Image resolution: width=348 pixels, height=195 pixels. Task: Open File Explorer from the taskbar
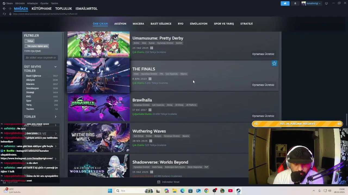(174, 191)
